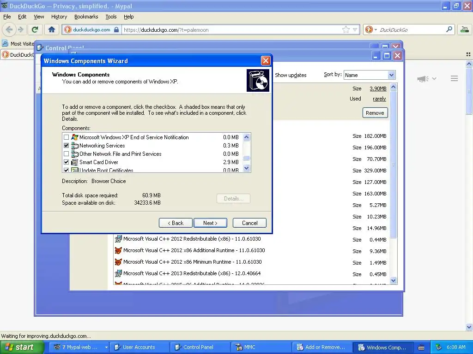Go to the browser Home icon

point(52,29)
